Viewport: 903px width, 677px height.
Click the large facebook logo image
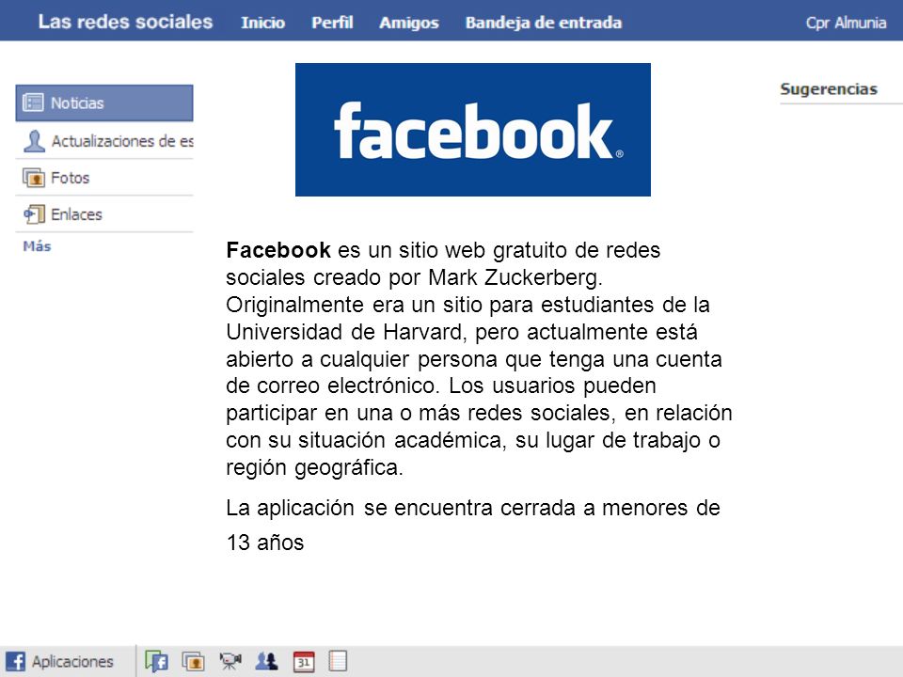pyautogui.click(x=473, y=130)
